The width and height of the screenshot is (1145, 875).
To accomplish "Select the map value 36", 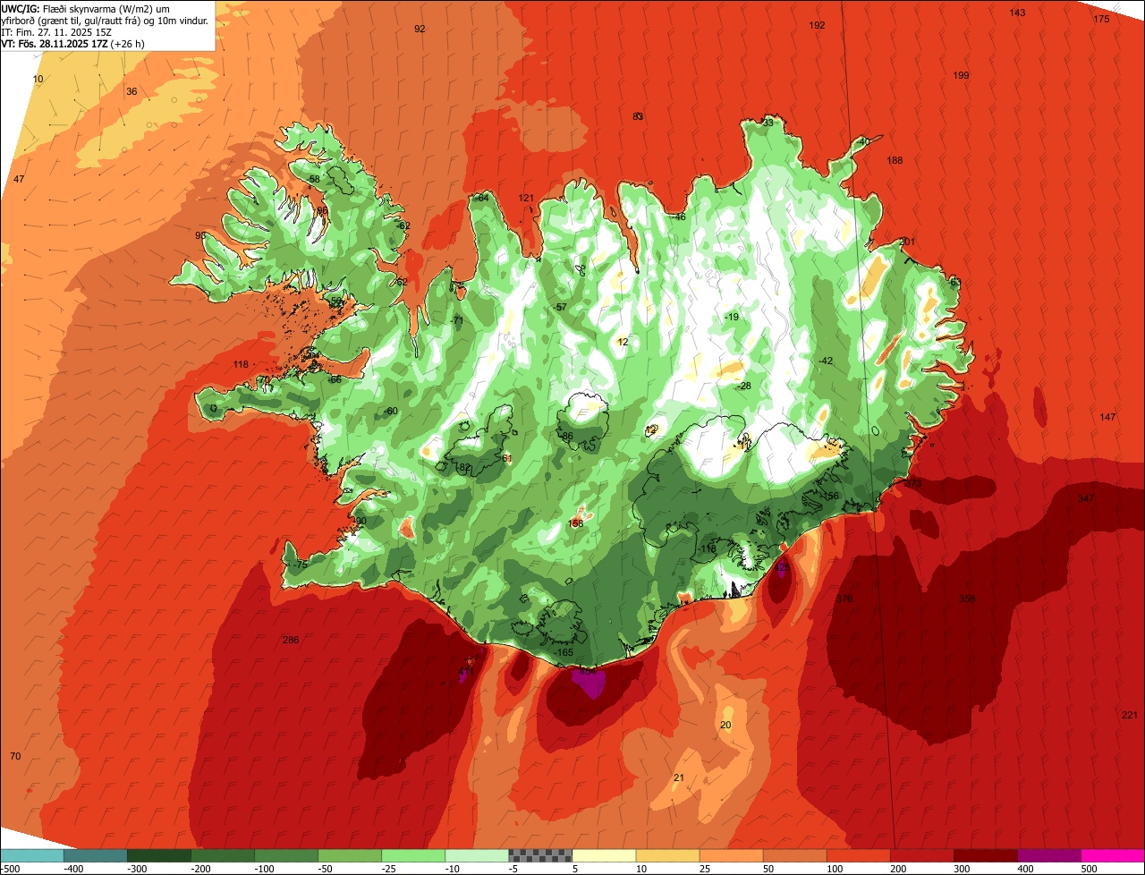I will coord(131,91).
